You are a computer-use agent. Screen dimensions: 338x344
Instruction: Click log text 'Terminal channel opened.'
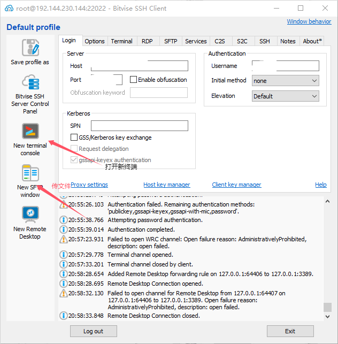(x=140, y=255)
